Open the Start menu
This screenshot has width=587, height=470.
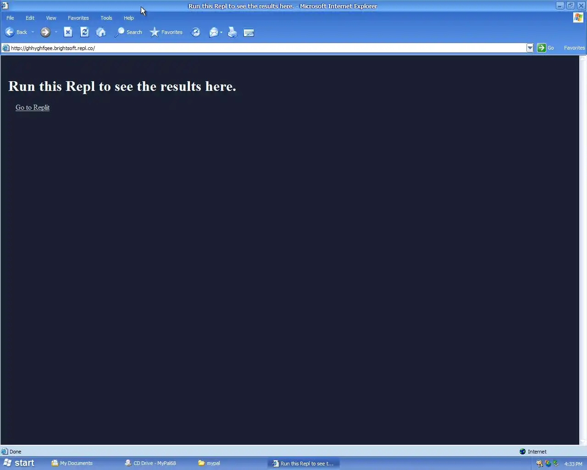click(x=18, y=463)
